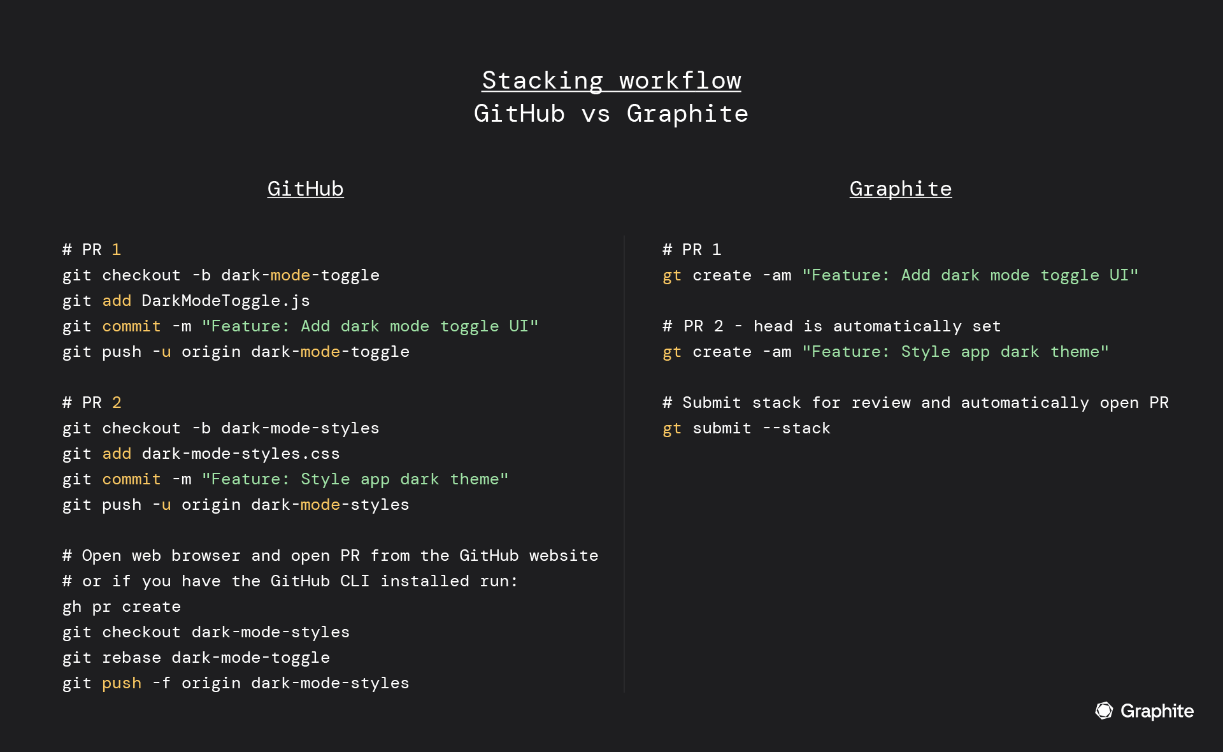
Task: Open the 'Graphite' underlined heading
Action: click(901, 188)
